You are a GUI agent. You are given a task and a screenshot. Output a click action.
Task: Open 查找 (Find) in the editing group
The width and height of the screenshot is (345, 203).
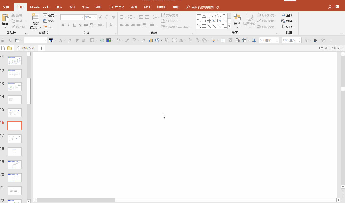click(x=287, y=15)
